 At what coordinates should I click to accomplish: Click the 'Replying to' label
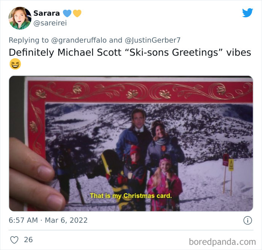pyautogui.click(x=29, y=40)
